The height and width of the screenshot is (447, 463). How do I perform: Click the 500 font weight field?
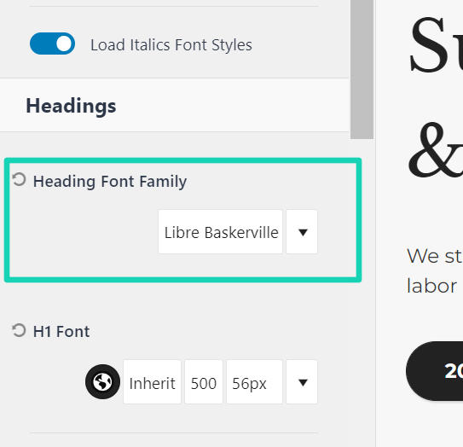click(204, 382)
